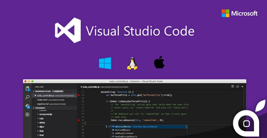The height and width of the screenshot is (138, 267).
Task: Click the overlapping-windows icon beside Split Editor
Action: click(x=237, y=87)
